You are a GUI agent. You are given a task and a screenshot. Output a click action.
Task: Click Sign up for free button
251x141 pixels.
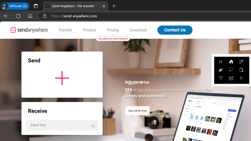tap(137, 110)
